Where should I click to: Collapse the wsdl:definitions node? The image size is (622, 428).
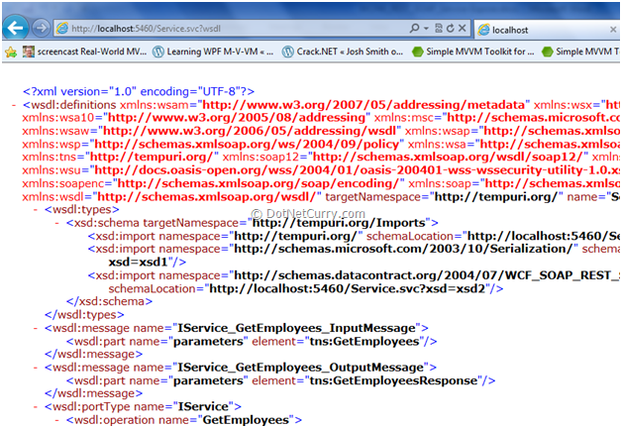[x=14, y=105]
